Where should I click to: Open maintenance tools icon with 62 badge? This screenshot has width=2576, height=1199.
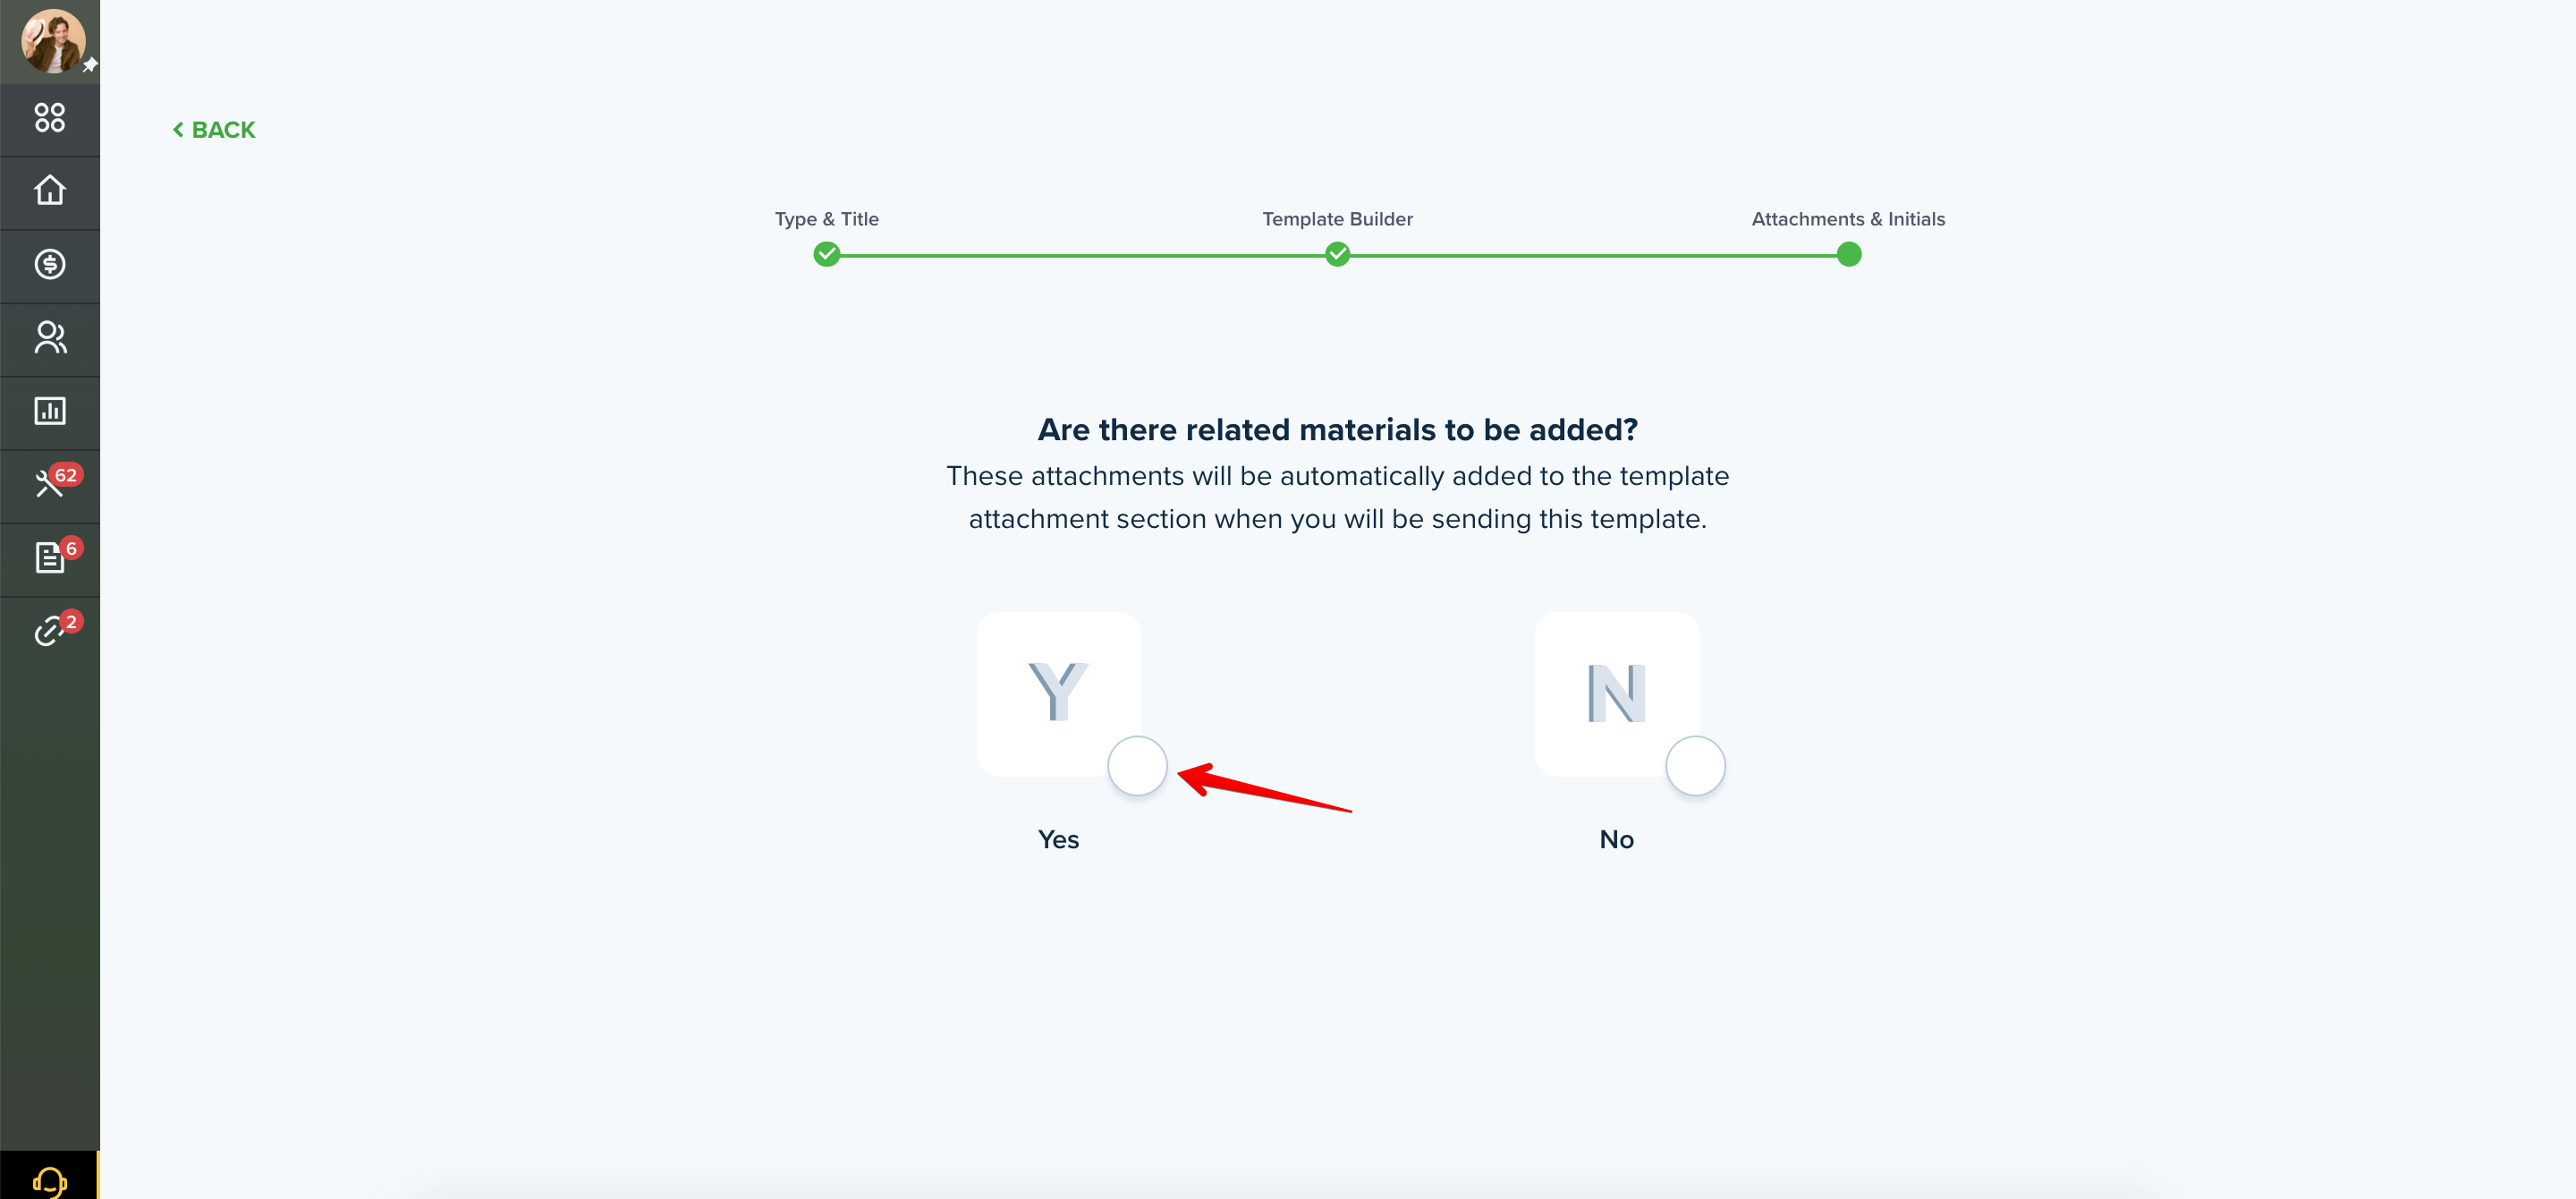coord(50,484)
